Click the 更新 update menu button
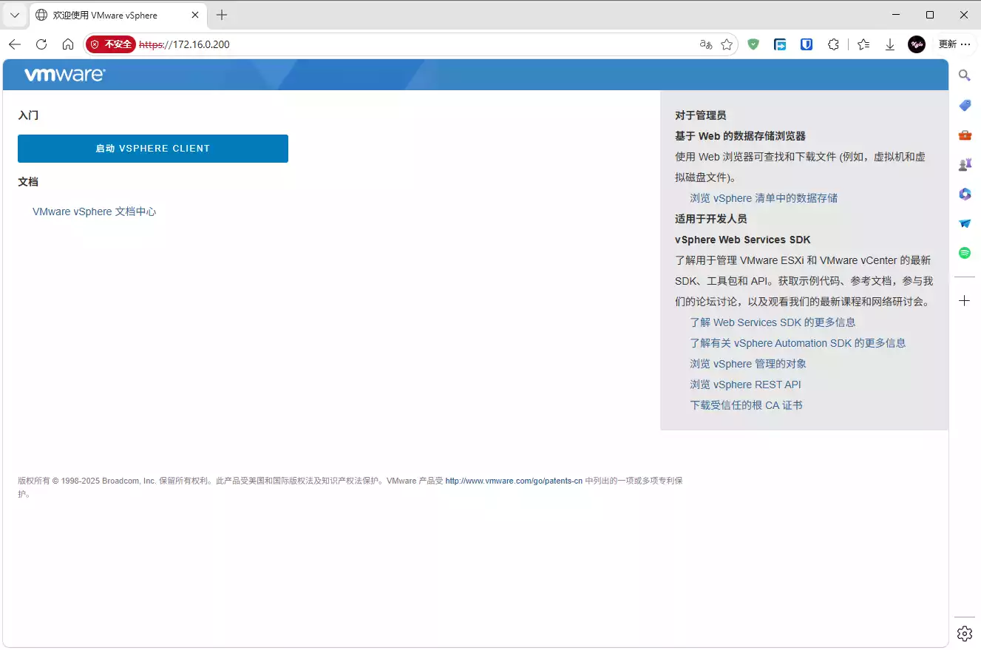981x650 pixels. click(954, 44)
